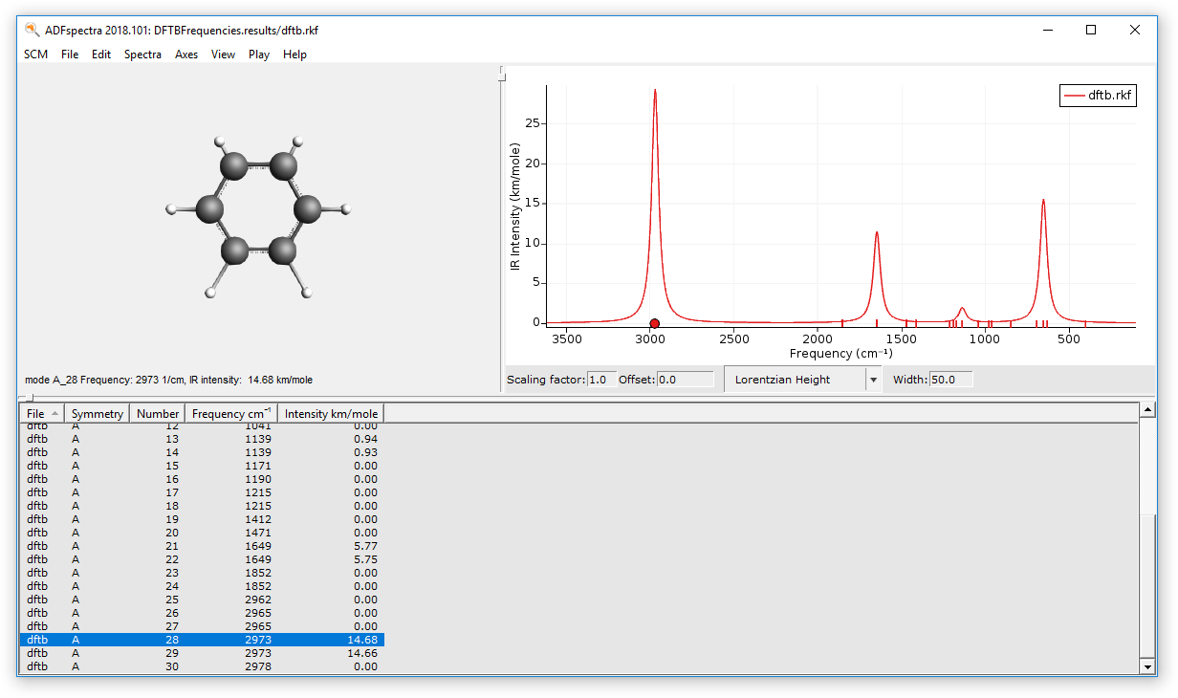Click the Scaling factor input field
The image size is (1178, 698).
[x=601, y=380]
